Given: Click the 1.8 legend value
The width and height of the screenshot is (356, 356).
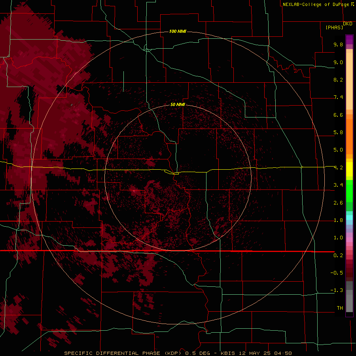Looking at the screenshot, I should 338,220.
